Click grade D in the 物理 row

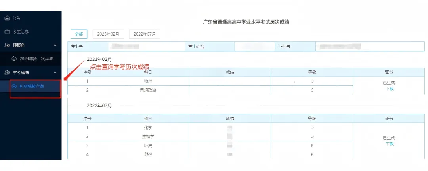click(x=312, y=81)
